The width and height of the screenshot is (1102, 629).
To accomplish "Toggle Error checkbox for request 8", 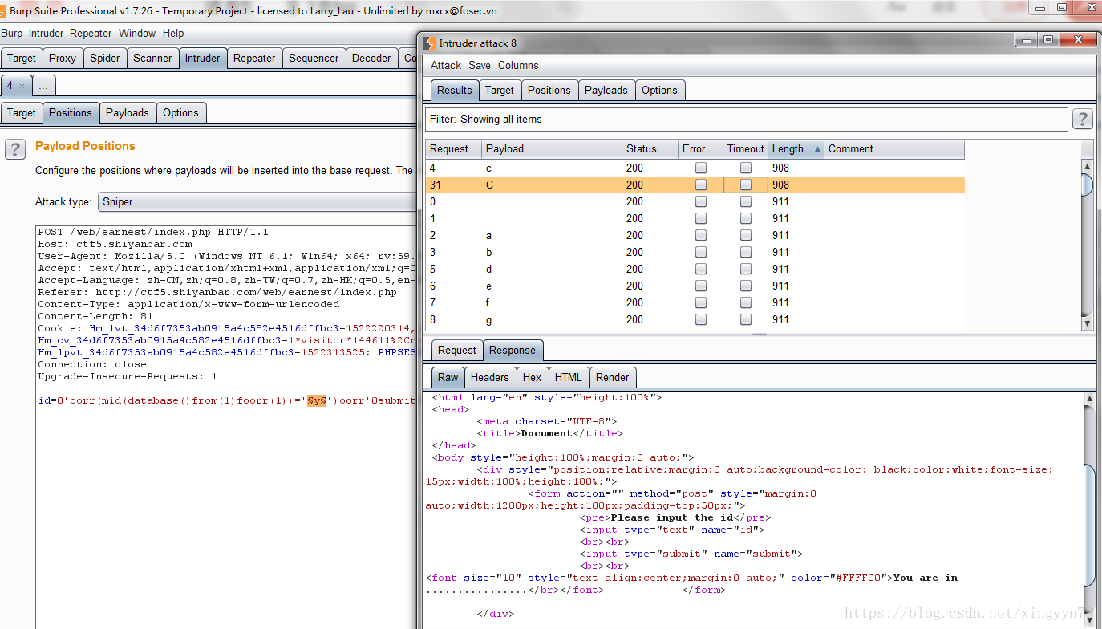I will [701, 319].
